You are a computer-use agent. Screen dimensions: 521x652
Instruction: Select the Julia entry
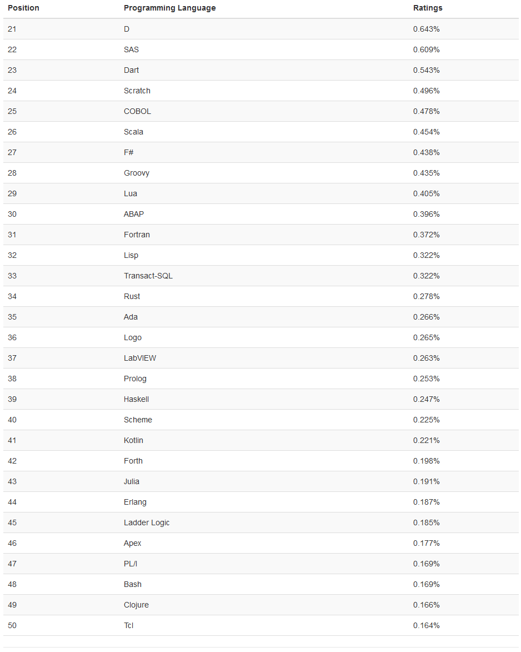pyautogui.click(x=131, y=481)
